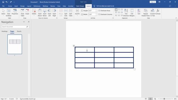Click the row Height input field
Image resolution: width=178 pixels, height=100 pixels.
click(92, 11)
